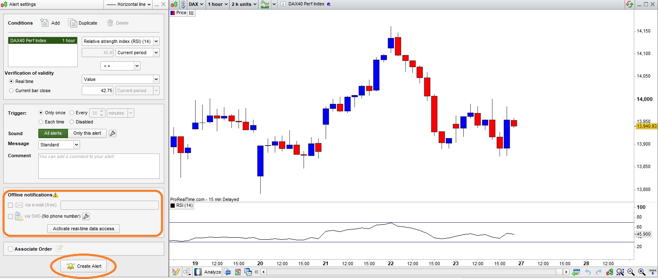The width and height of the screenshot is (658, 279).
Task: Select the Each time trigger option
Action: point(41,122)
